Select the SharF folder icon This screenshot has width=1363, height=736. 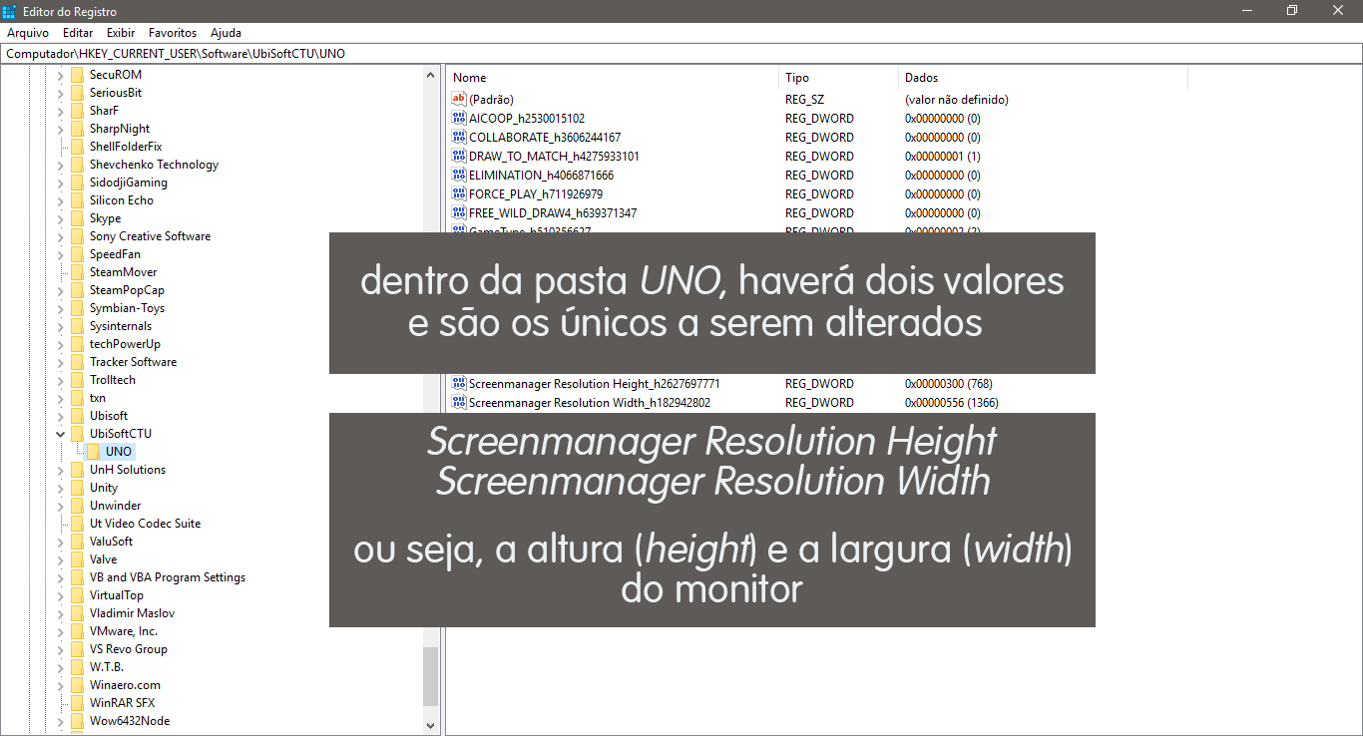77,111
